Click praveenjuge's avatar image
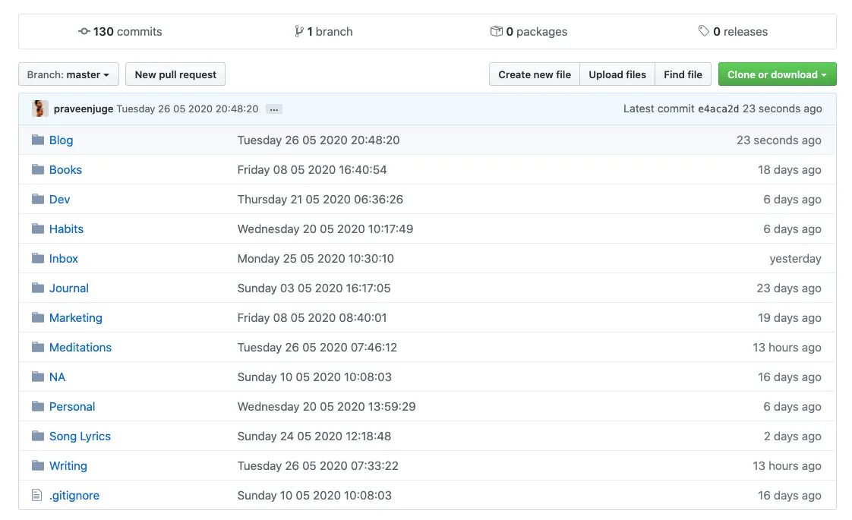 (x=39, y=108)
